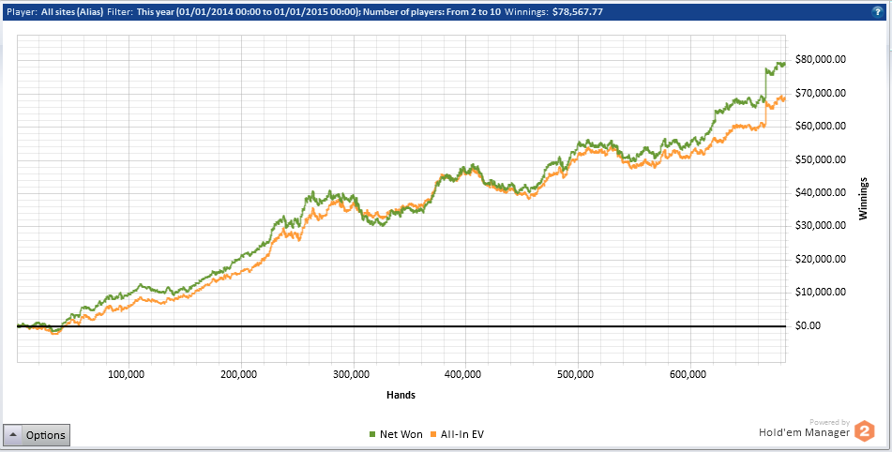
Task: Click the vertical Winnings axis title
Action: click(864, 199)
